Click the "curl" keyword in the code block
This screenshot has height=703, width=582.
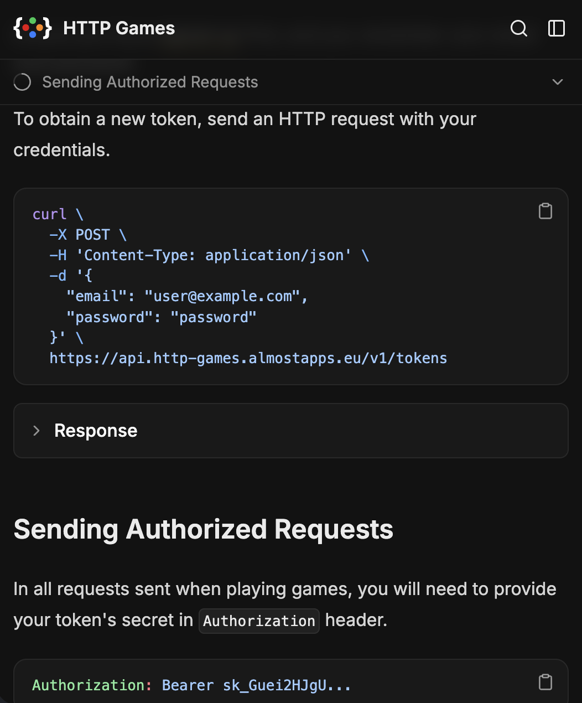49,214
